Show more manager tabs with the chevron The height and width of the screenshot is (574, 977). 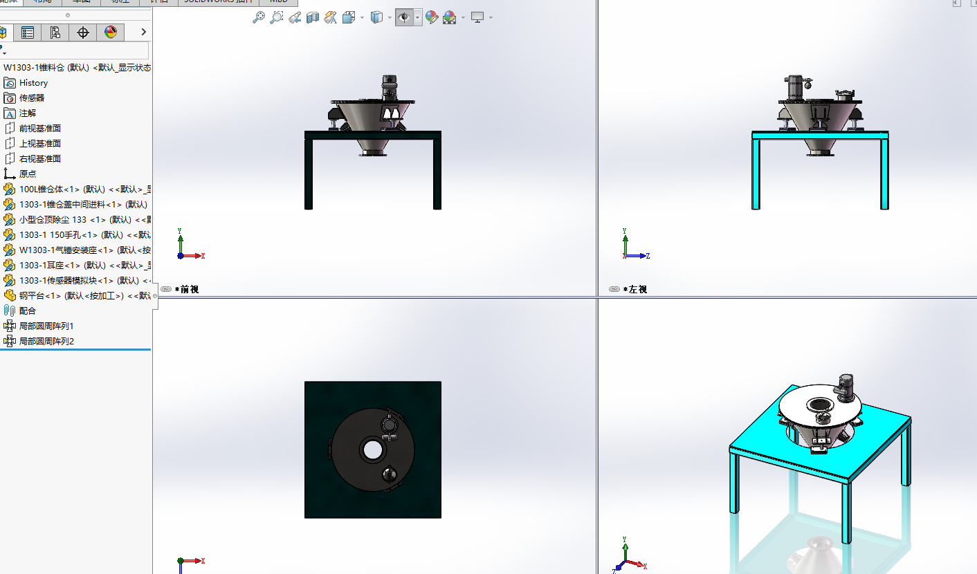click(143, 32)
